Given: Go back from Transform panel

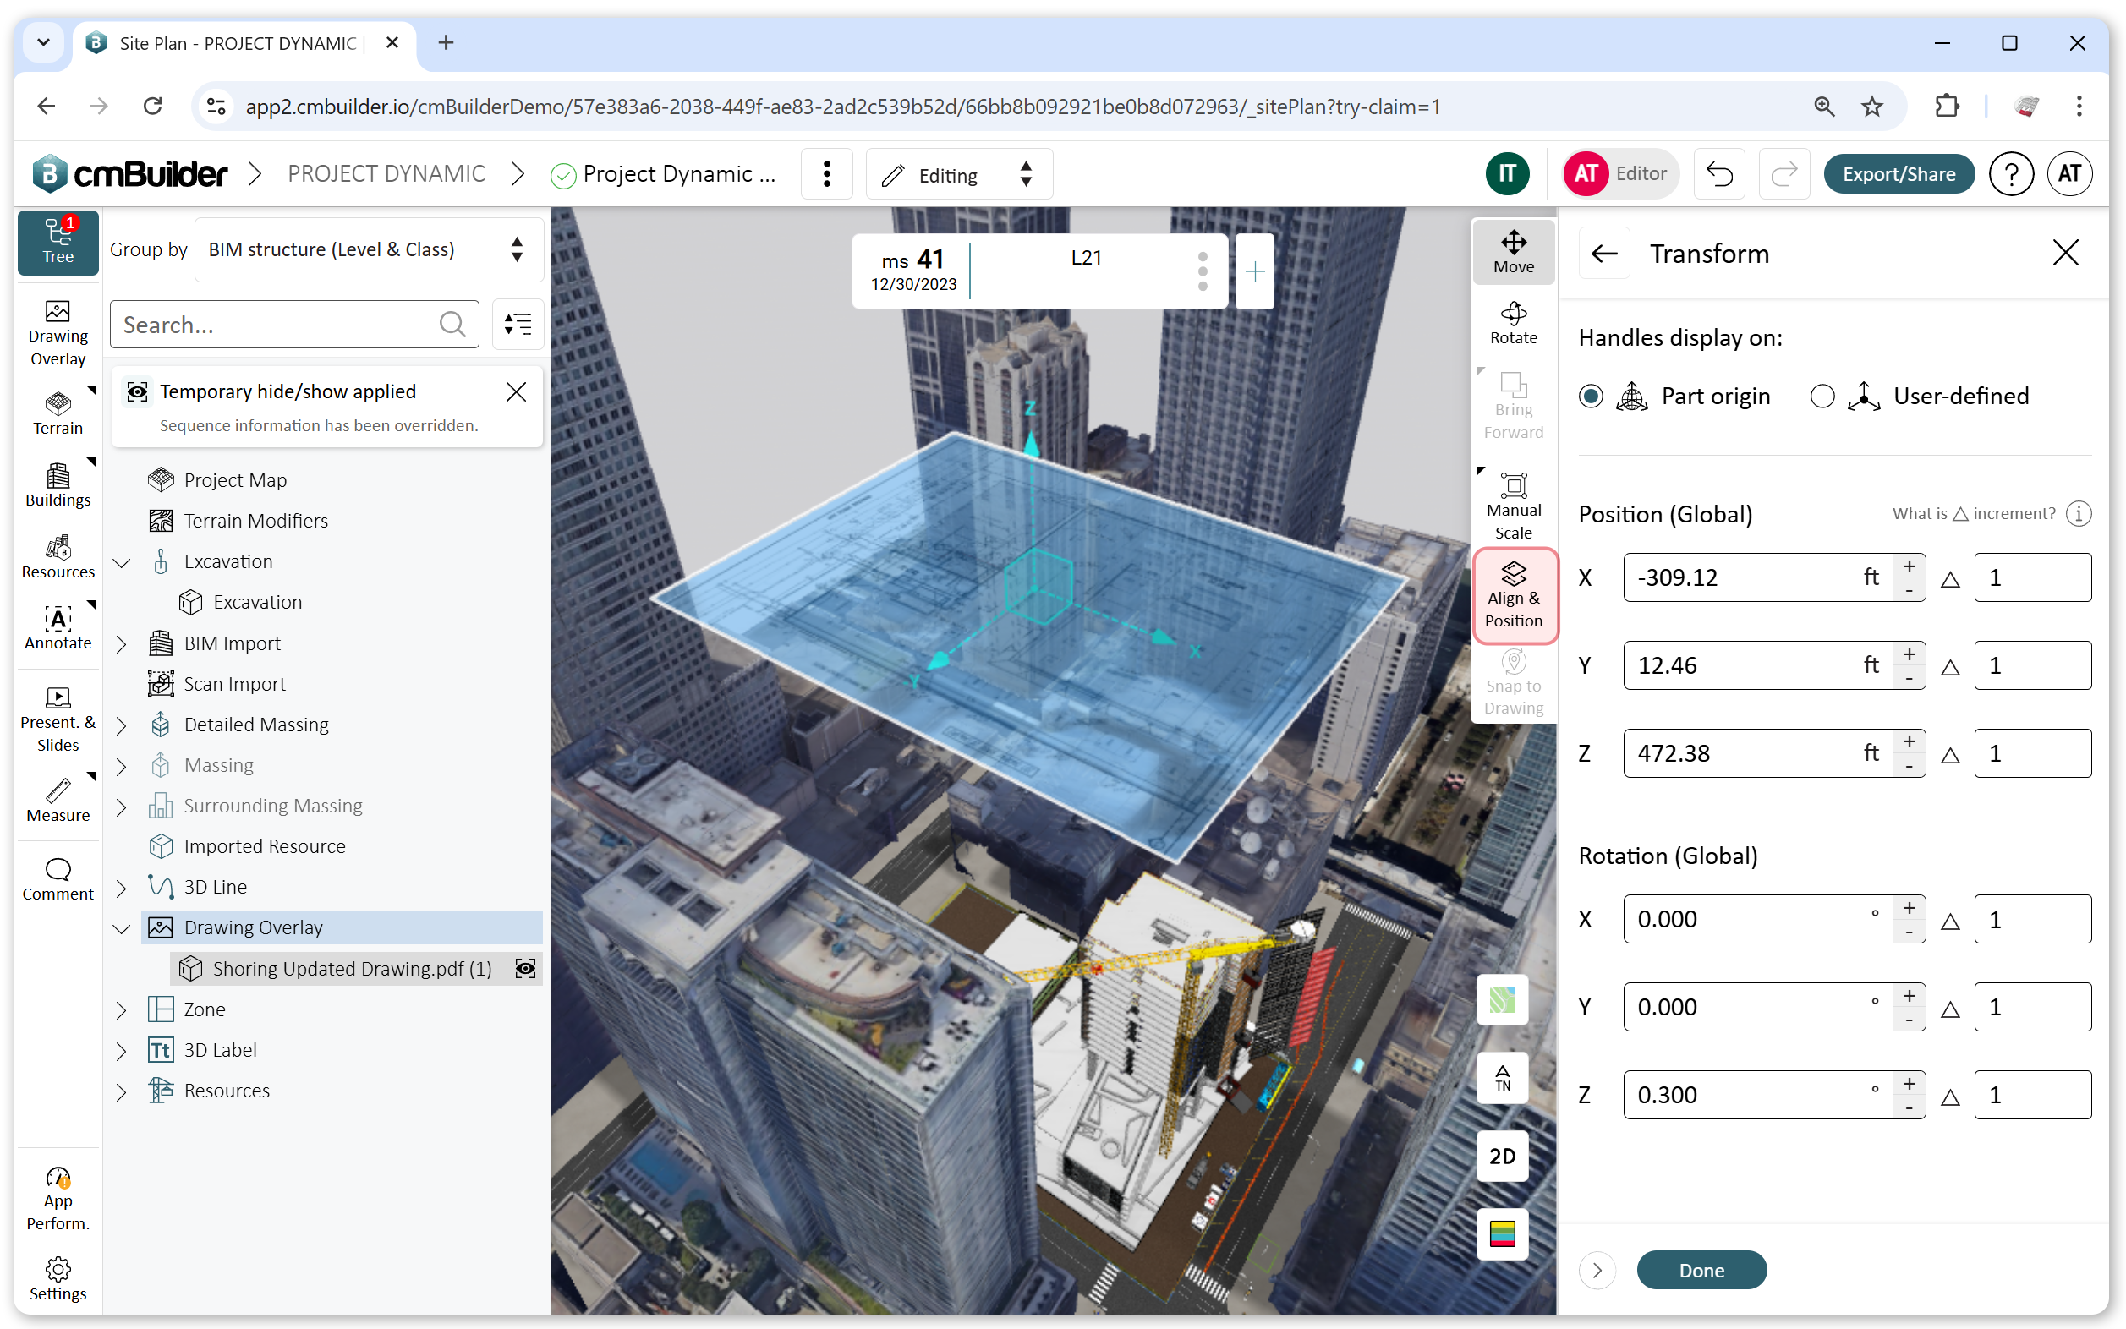Looking at the screenshot, I should tap(1603, 253).
